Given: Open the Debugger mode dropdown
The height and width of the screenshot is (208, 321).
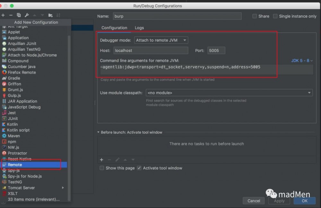Looking at the screenshot, I should (x=161, y=40).
